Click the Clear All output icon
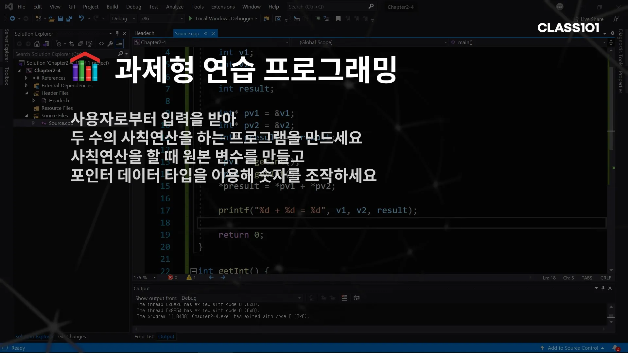The width and height of the screenshot is (628, 353). point(344,298)
